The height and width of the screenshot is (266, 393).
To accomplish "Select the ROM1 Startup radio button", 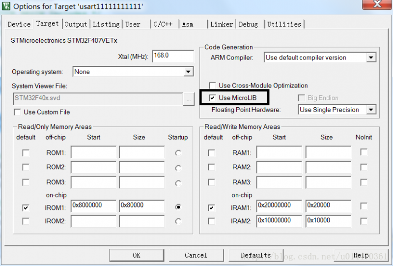I will coord(178,153).
